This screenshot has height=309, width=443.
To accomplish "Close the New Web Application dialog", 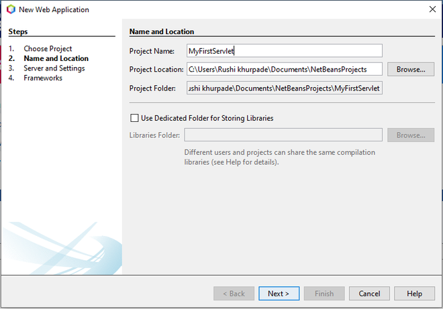I will [x=430, y=9].
